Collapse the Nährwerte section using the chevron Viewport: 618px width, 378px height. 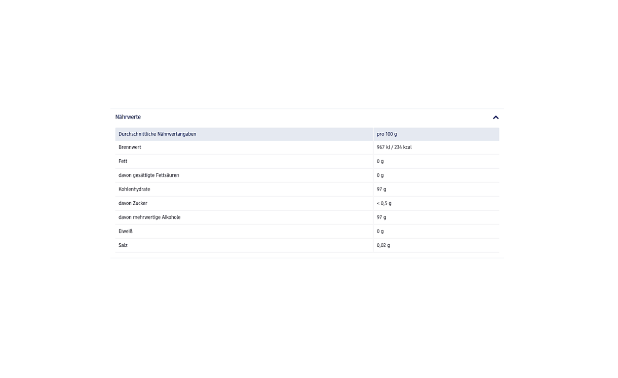495,118
